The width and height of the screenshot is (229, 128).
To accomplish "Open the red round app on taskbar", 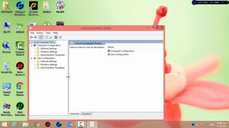I will click(48, 124).
